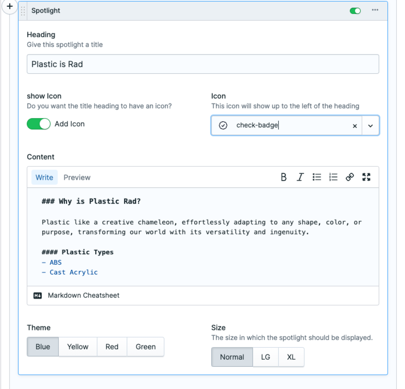Image resolution: width=405 pixels, height=389 pixels.
Task: Clear the selected icon with the x button
Action: (355, 125)
